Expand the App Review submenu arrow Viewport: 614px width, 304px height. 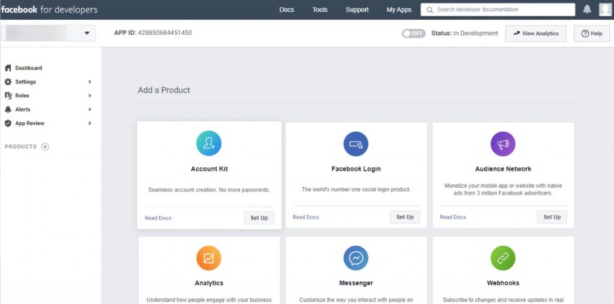point(90,123)
